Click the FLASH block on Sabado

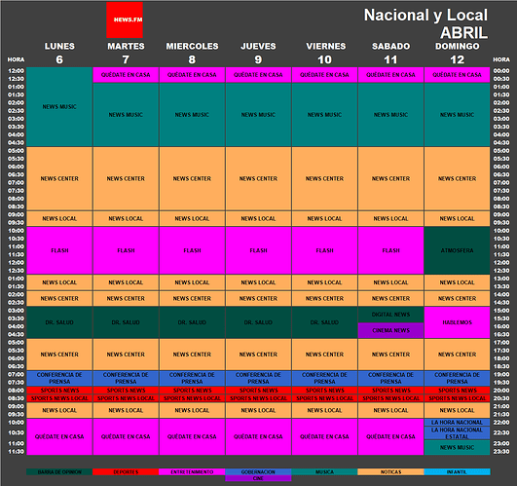[x=390, y=250]
